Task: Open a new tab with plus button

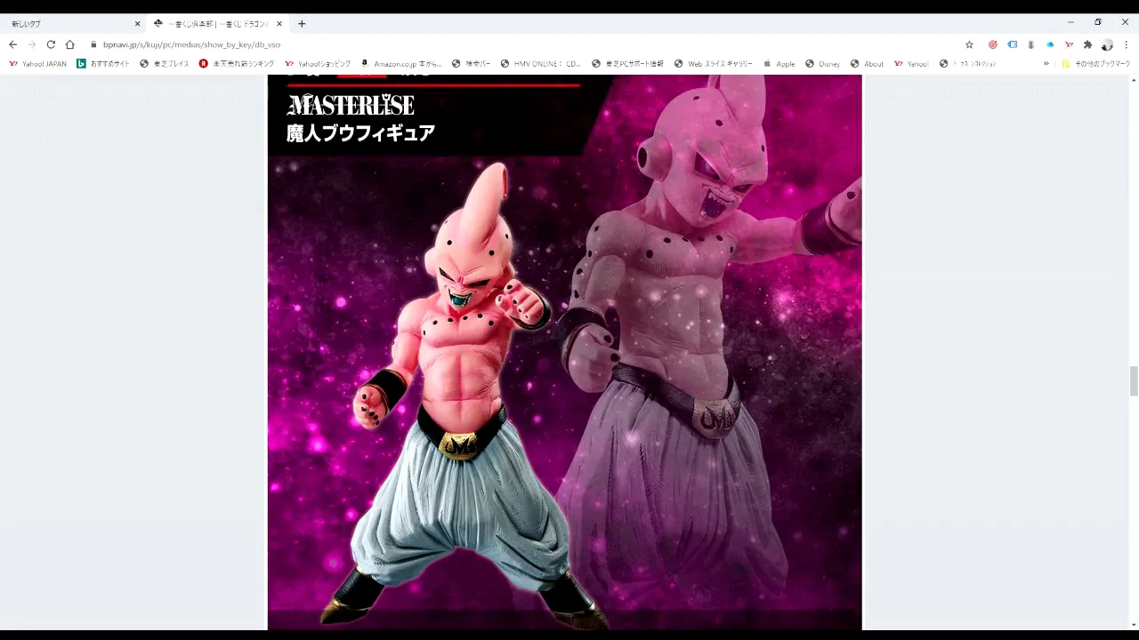Action: pos(302,24)
